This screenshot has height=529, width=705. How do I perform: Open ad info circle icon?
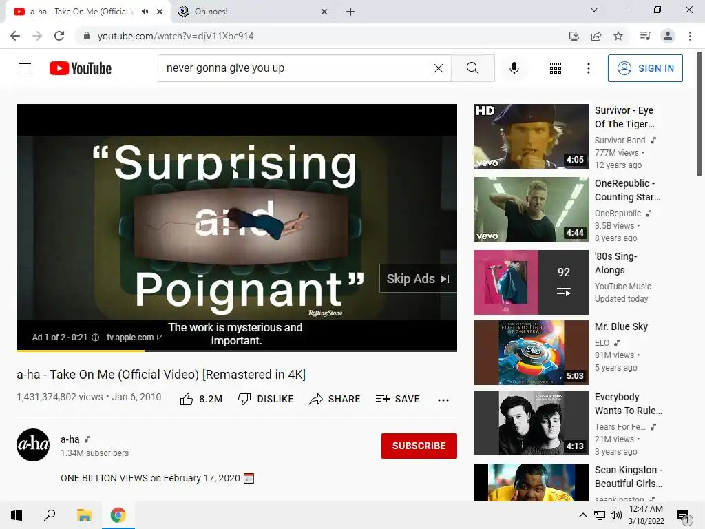click(95, 338)
